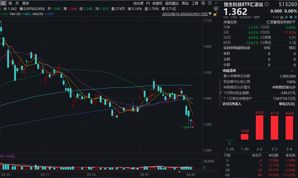Click the pencil edit note icon

click(286, 17)
